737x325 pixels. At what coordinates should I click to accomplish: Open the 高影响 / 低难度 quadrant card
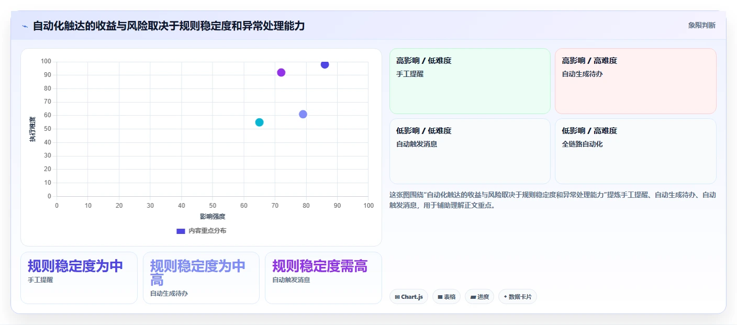pyautogui.click(x=470, y=81)
